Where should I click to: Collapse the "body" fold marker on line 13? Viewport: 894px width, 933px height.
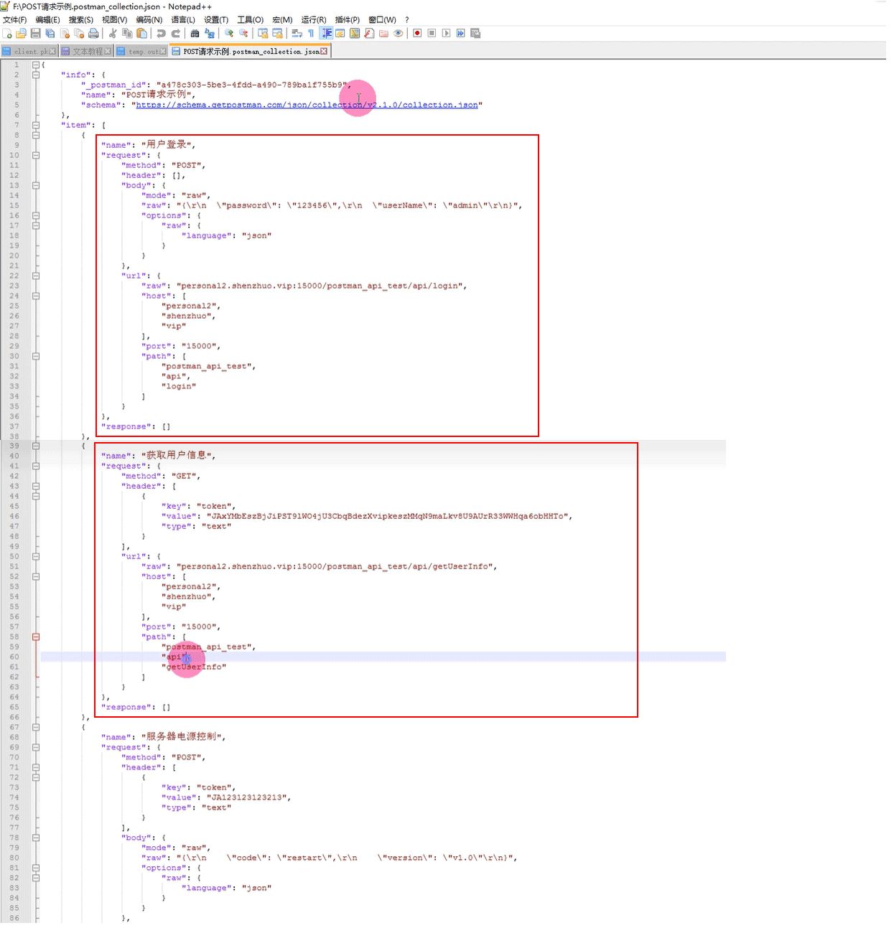pos(36,185)
